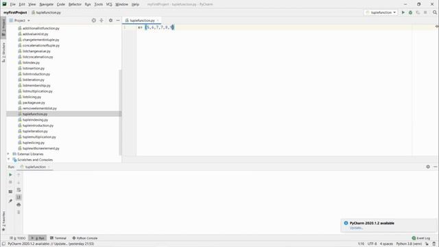Open the VCS menu
This screenshot has height=247, width=439.
109,4
